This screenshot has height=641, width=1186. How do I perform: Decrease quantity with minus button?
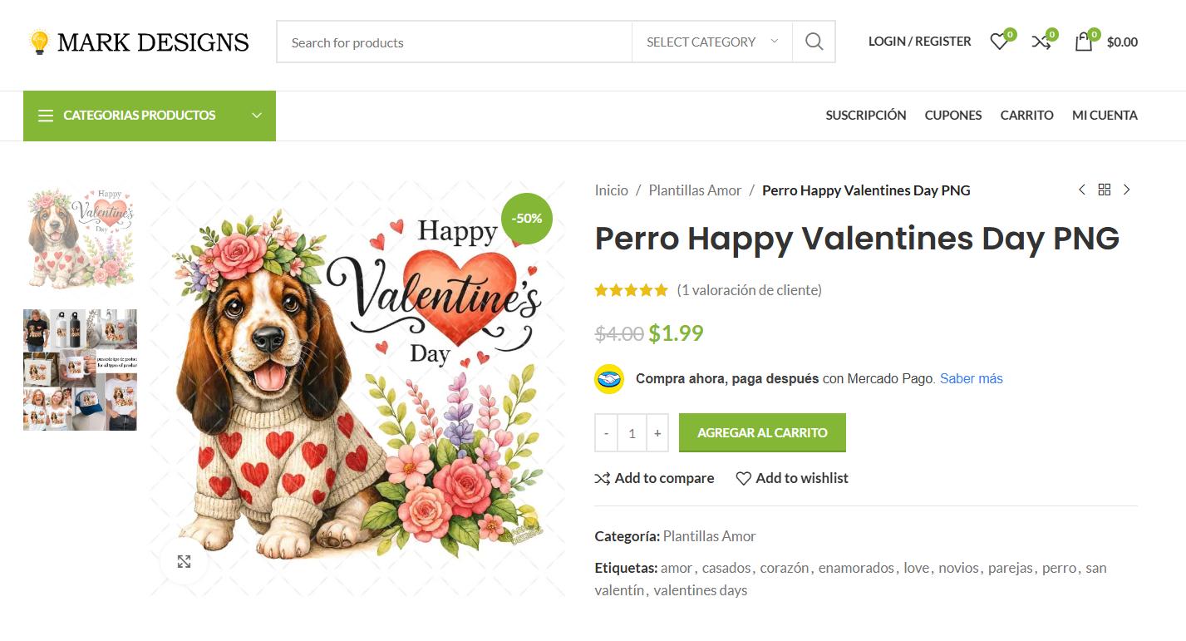pos(606,433)
